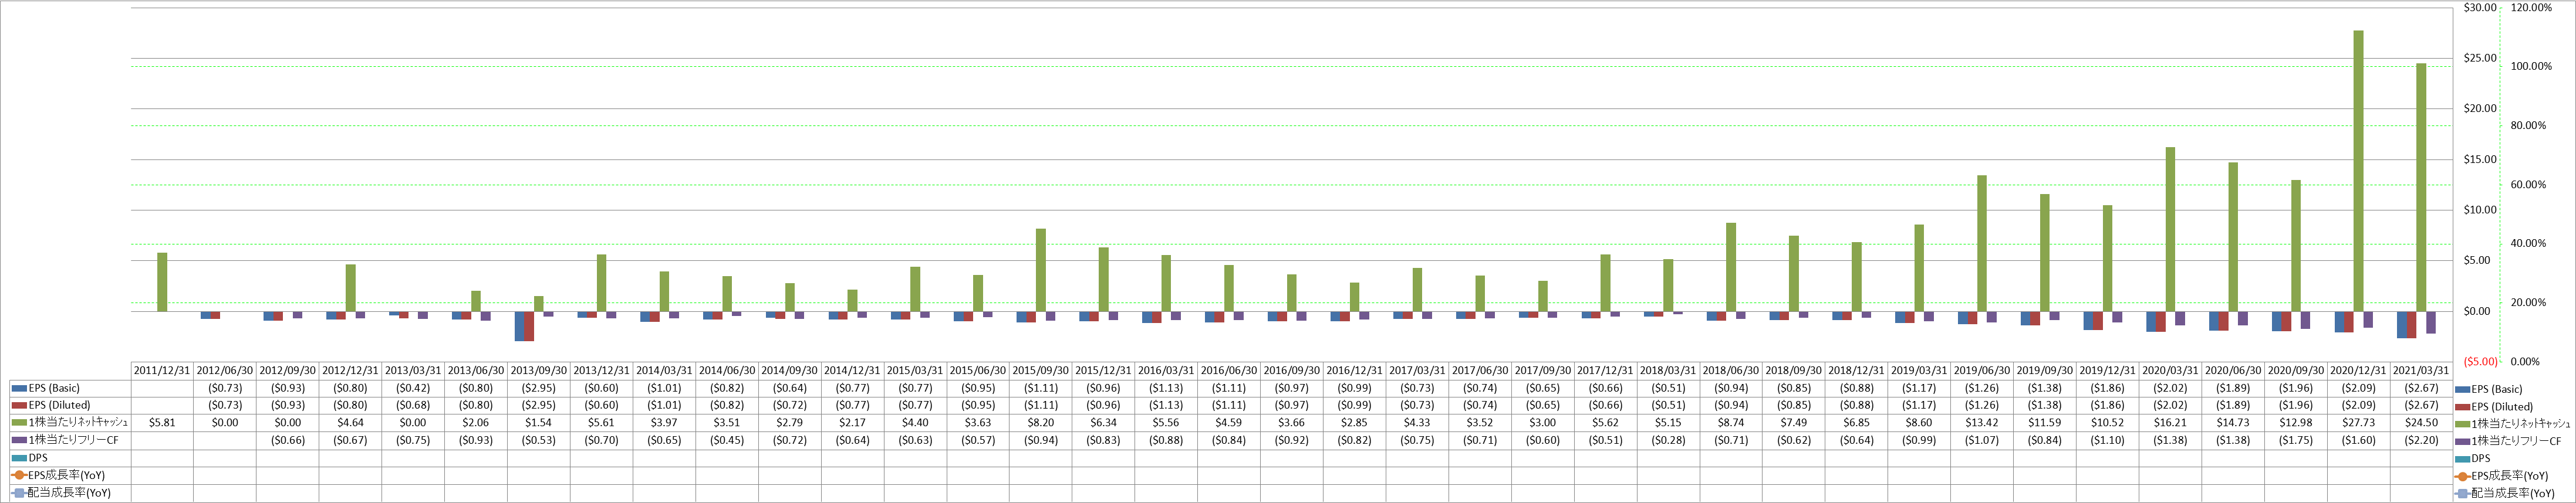Select the 2011/12/31 date column header

[x=162, y=371]
